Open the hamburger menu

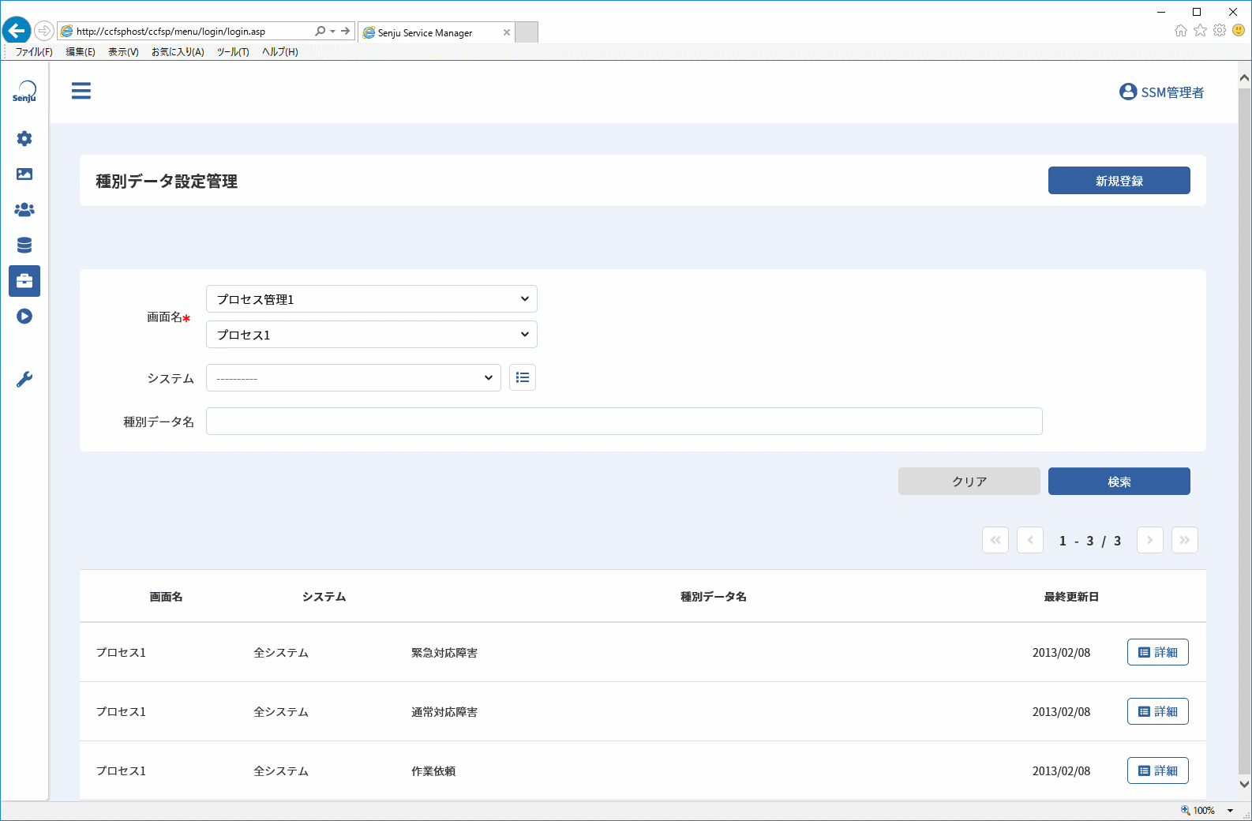81,91
